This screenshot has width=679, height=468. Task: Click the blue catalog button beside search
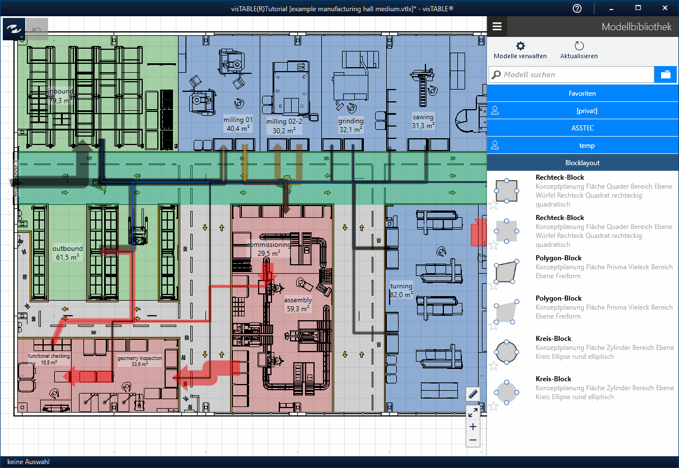click(x=666, y=74)
